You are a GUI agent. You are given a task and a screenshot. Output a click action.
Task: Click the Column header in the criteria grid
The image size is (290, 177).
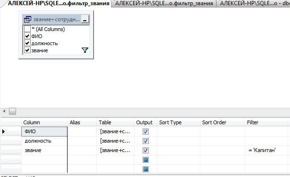click(x=44, y=122)
